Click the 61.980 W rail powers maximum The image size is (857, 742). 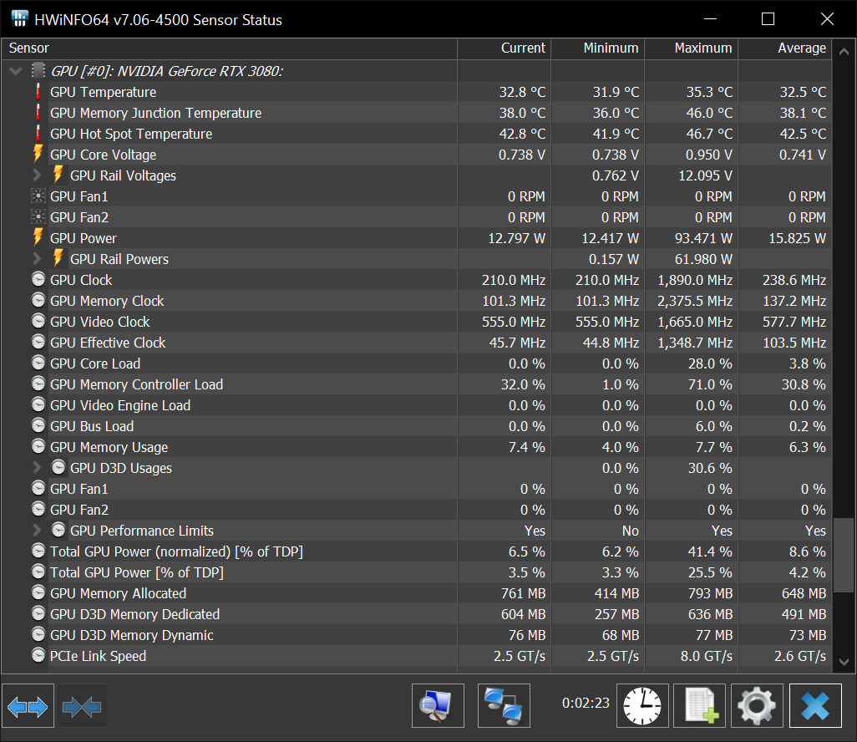pyautogui.click(x=703, y=259)
